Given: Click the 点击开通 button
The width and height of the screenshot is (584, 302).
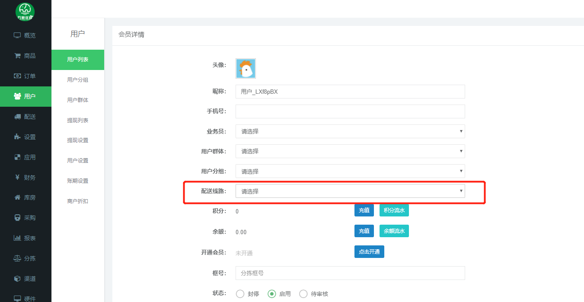Looking at the screenshot, I should point(369,251).
